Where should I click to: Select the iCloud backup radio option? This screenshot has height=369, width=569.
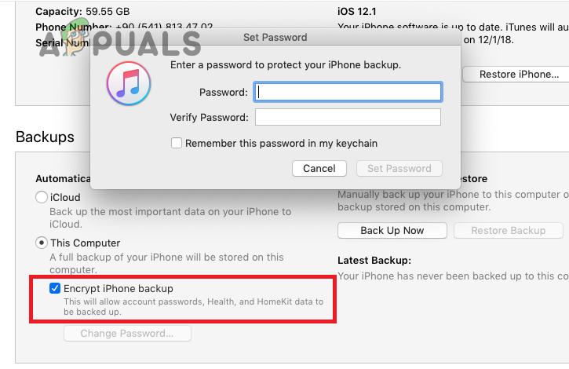pos(42,197)
